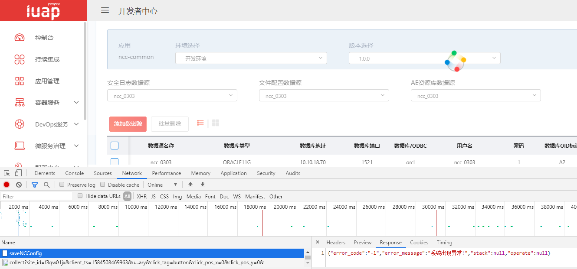The width and height of the screenshot is (577, 269).
Task: Click the export HAR download arrow icon
Action: pyautogui.click(x=203, y=185)
